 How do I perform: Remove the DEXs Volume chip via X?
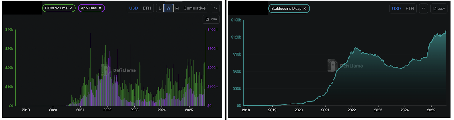point(71,8)
